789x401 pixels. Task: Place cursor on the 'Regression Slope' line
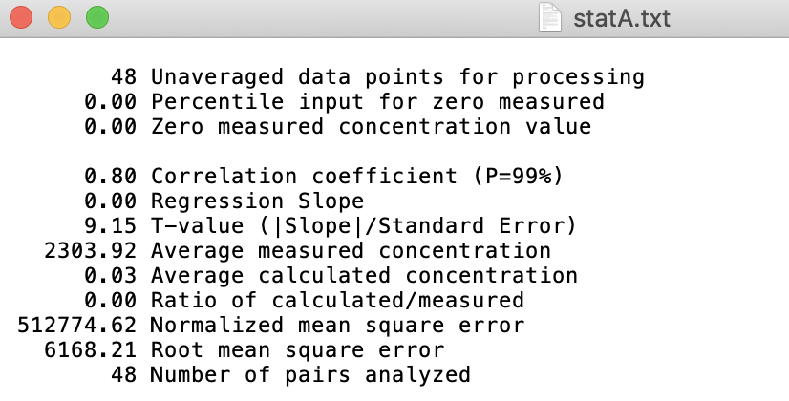(x=257, y=200)
